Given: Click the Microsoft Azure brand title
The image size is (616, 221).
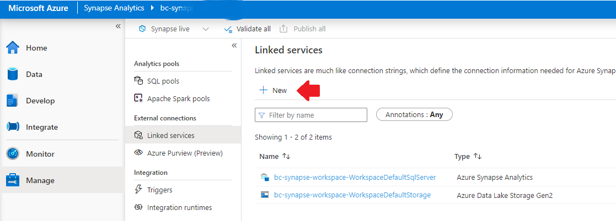Looking at the screenshot, I should point(39,8).
